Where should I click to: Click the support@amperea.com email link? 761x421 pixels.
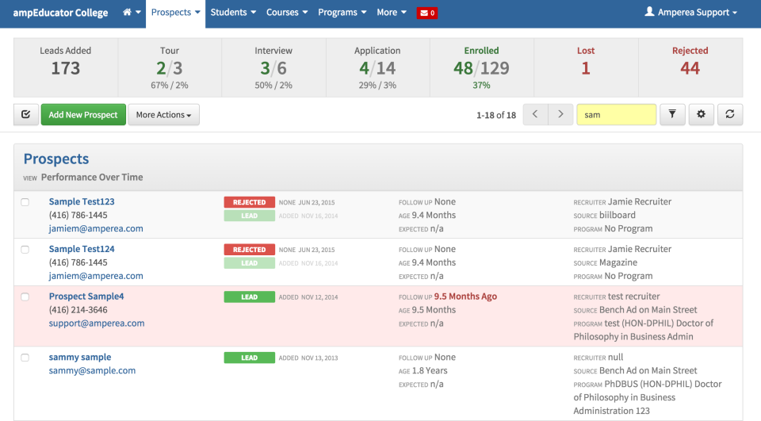pos(97,323)
